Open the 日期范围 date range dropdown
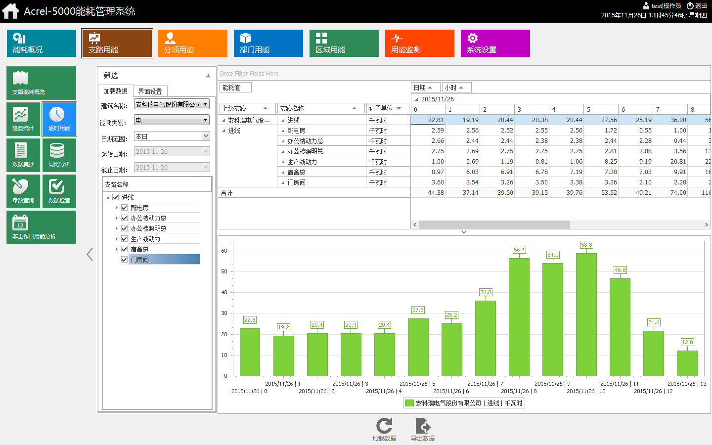 (206, 136)
